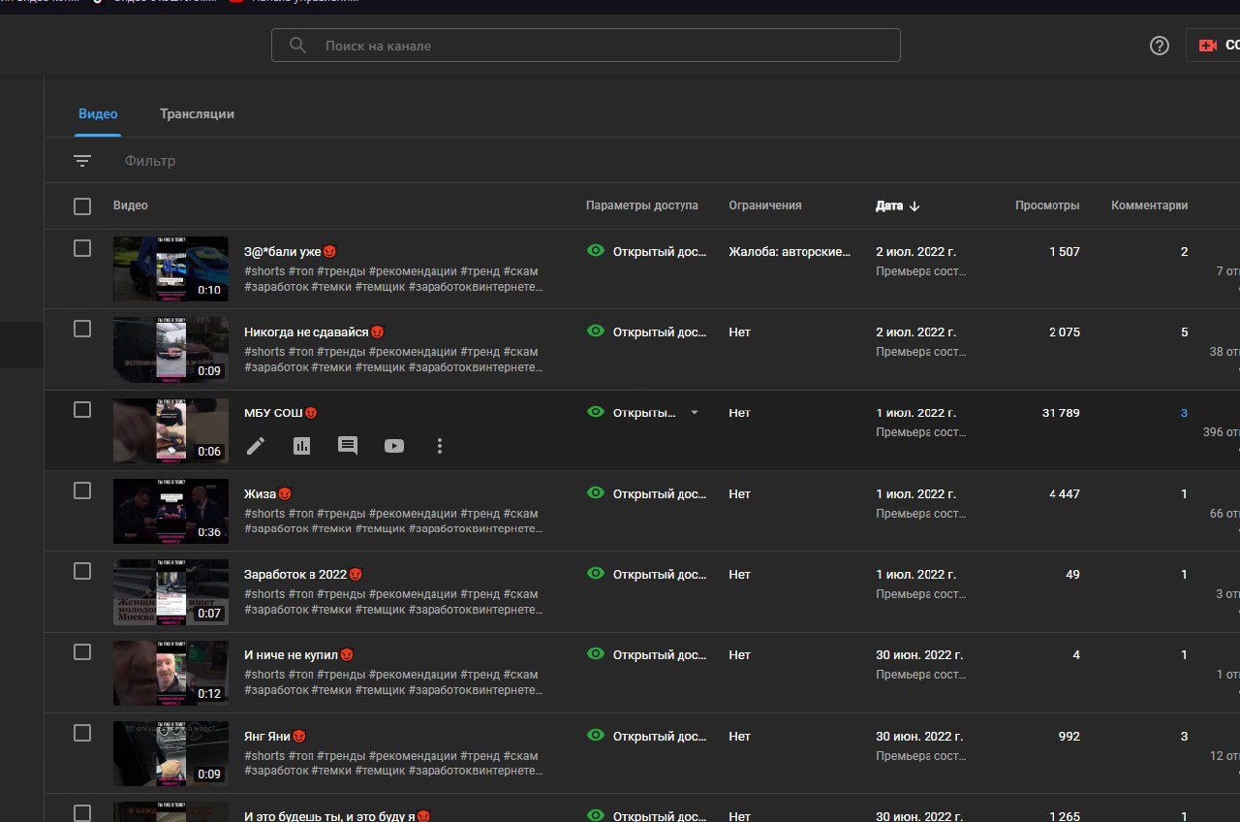Click the filter lines icon
This screenshot has width=1240, height=822.
(82, 161)
